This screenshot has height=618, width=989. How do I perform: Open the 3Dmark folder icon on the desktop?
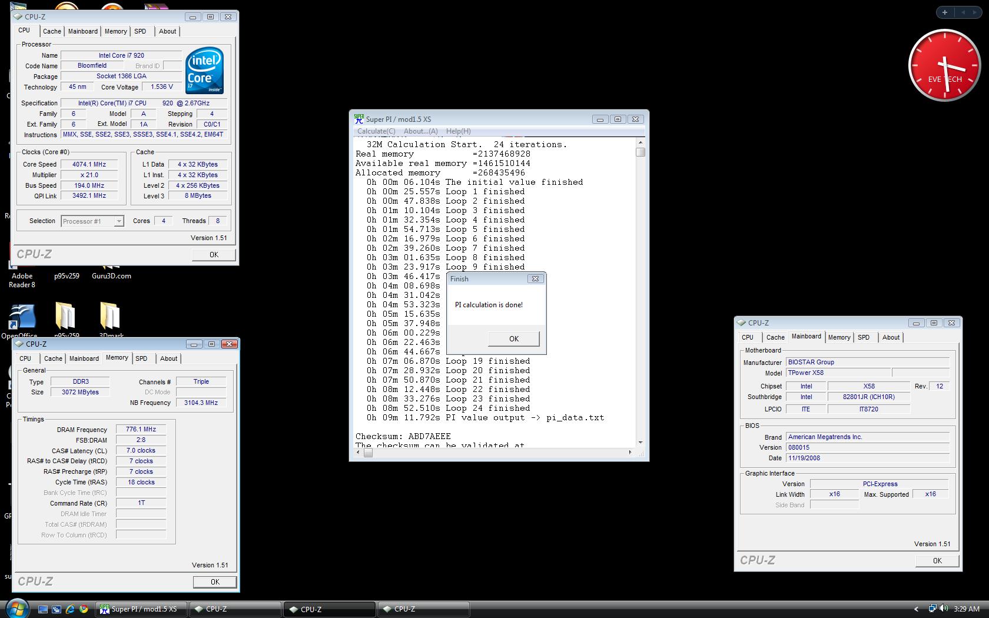[x=110, y=316]
